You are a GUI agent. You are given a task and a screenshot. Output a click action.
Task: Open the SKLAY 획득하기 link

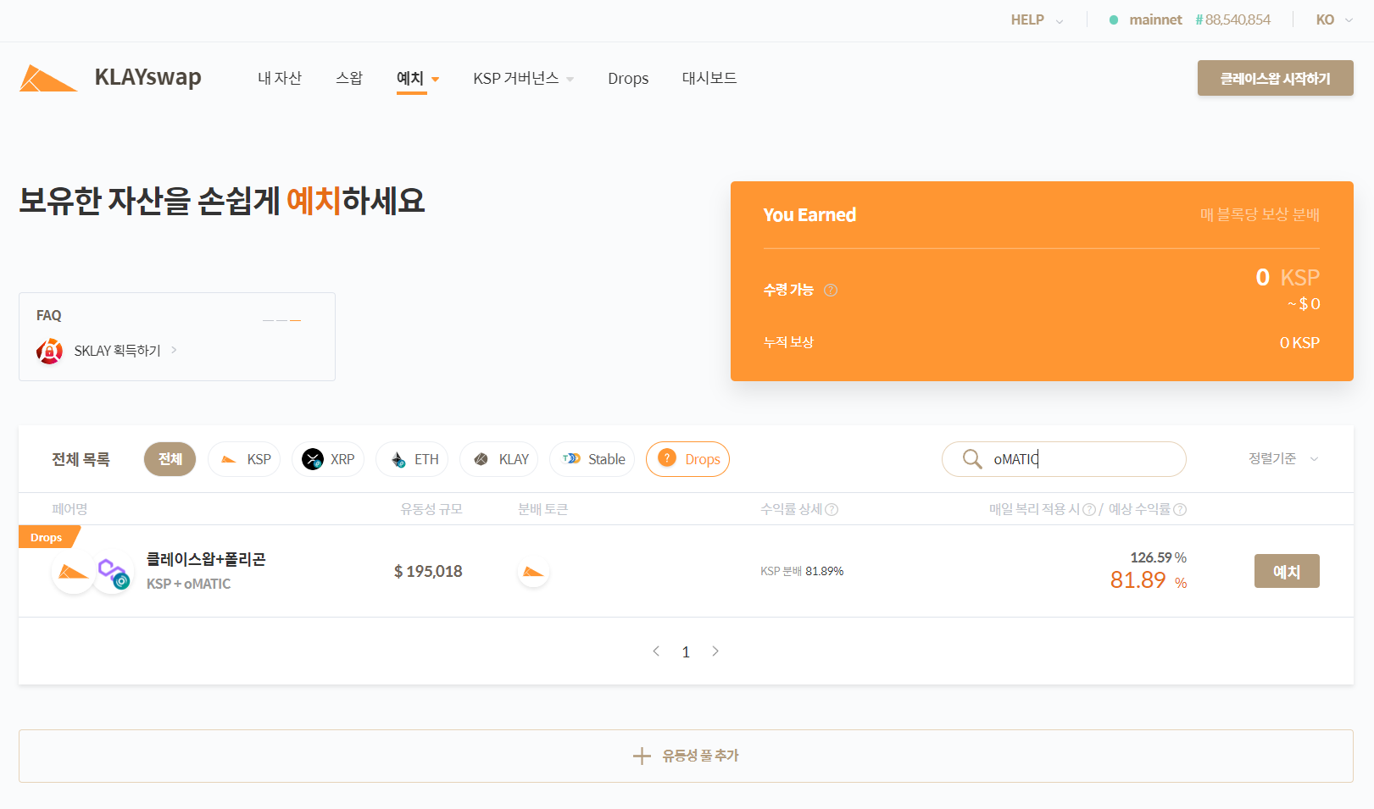point(117,351)
